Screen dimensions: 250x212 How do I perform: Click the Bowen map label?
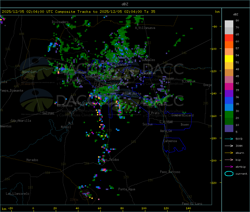[x=185, y=125]
